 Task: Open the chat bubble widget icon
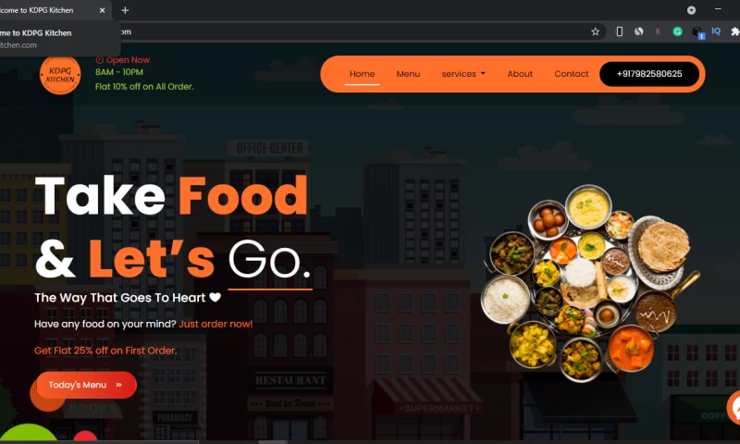[x=734, y=407]
